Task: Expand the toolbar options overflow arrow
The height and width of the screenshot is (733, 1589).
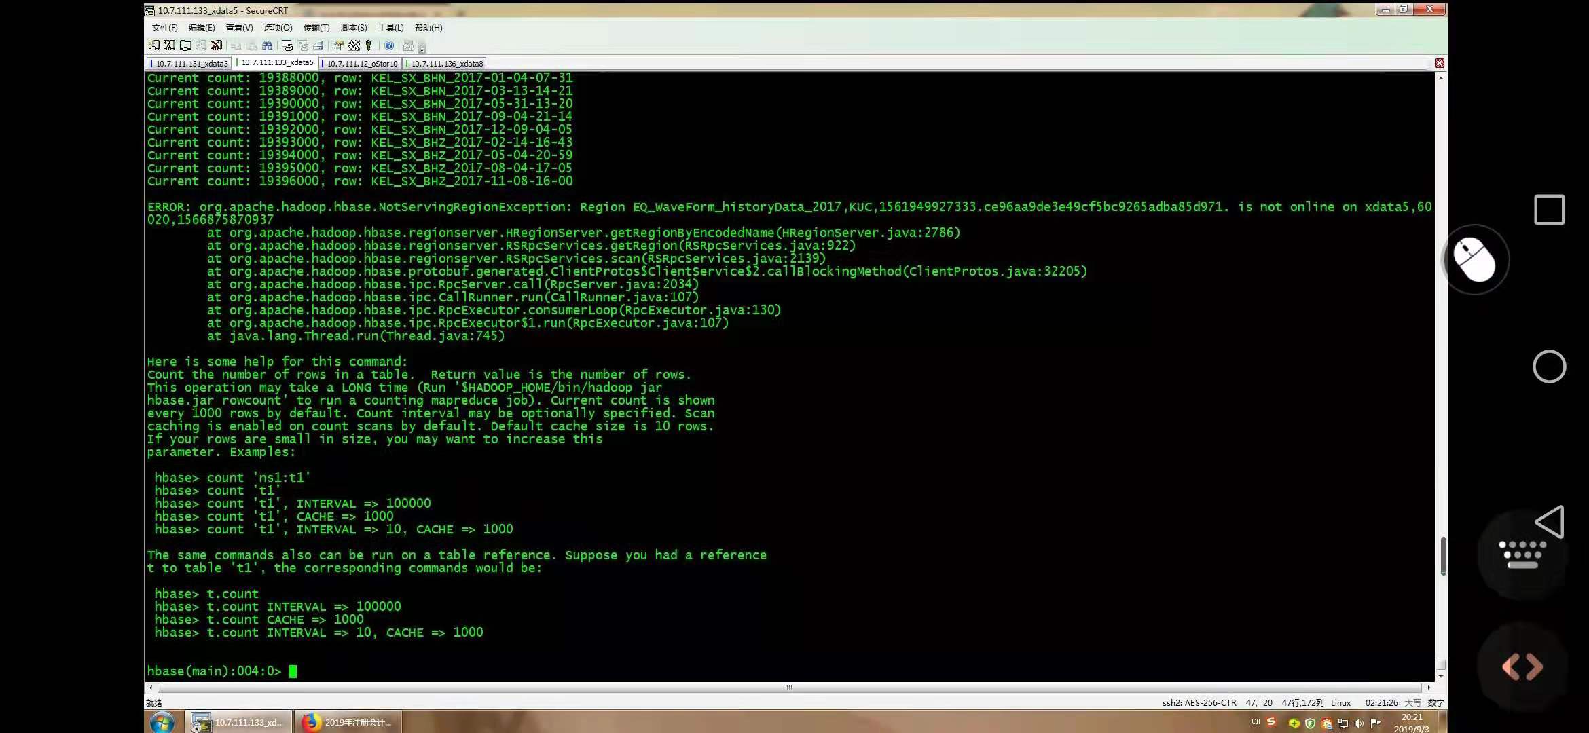Action: point(422,49)
